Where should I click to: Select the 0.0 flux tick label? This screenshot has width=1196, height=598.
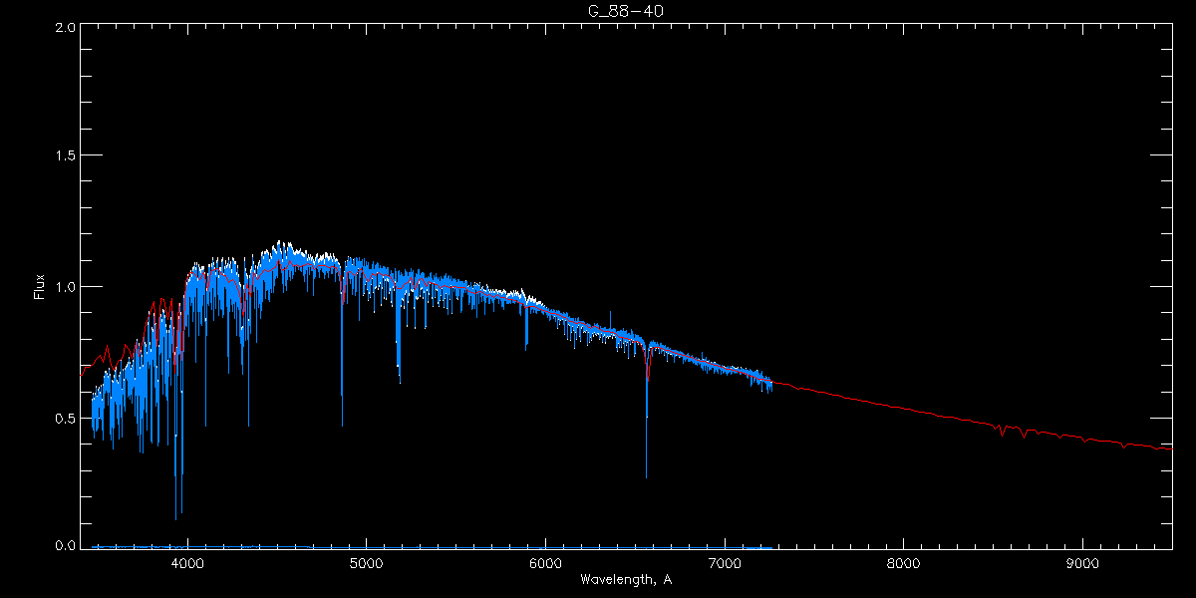tap(66, 546)
